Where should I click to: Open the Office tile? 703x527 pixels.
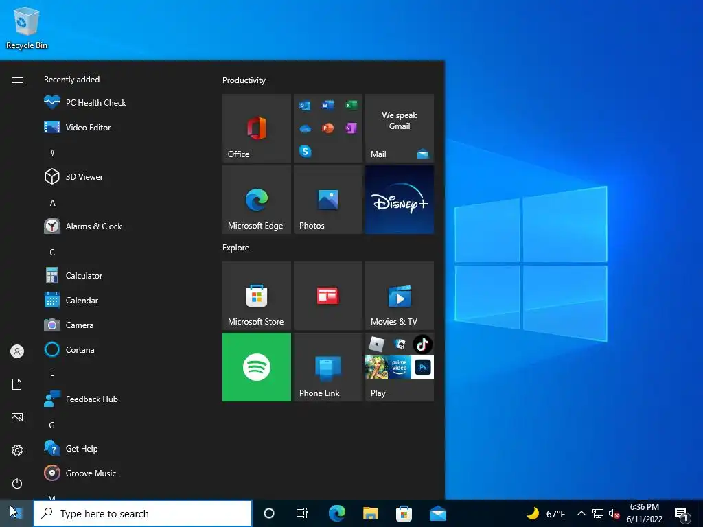(257, 128)
